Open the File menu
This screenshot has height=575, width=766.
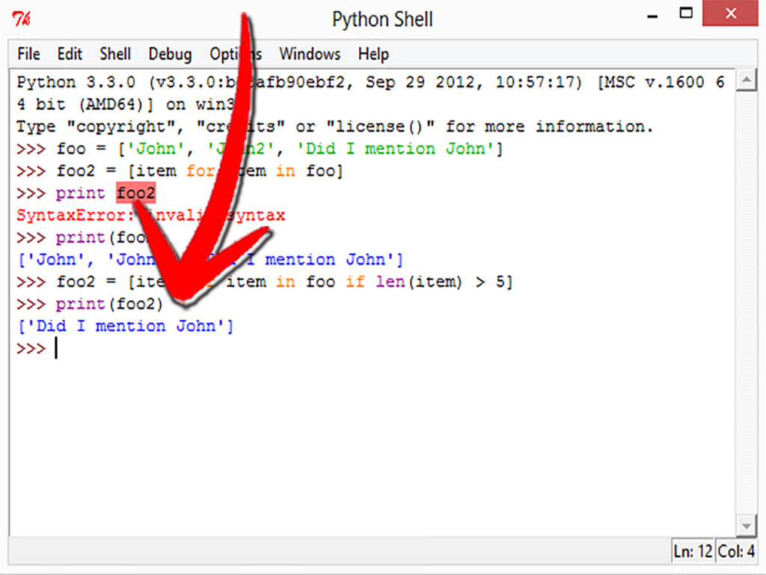click(x=28, y=54)
